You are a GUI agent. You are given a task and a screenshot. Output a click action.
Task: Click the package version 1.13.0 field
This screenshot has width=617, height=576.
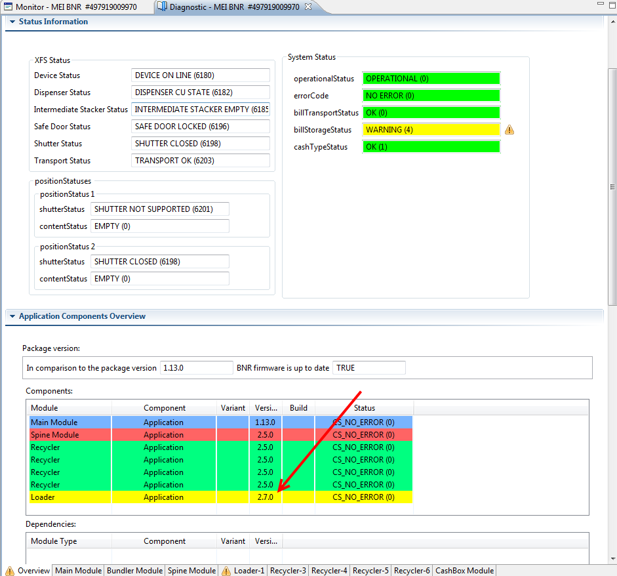click(x=196, y=368)
